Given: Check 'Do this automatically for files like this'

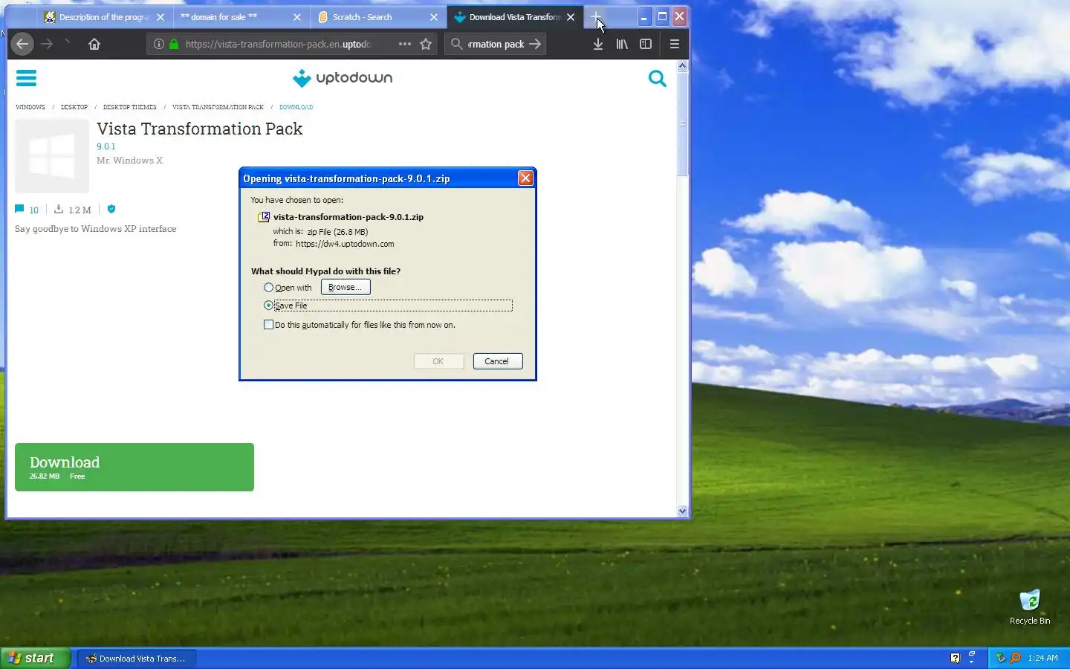Looking at the screenshot, I should click(268, 325).
